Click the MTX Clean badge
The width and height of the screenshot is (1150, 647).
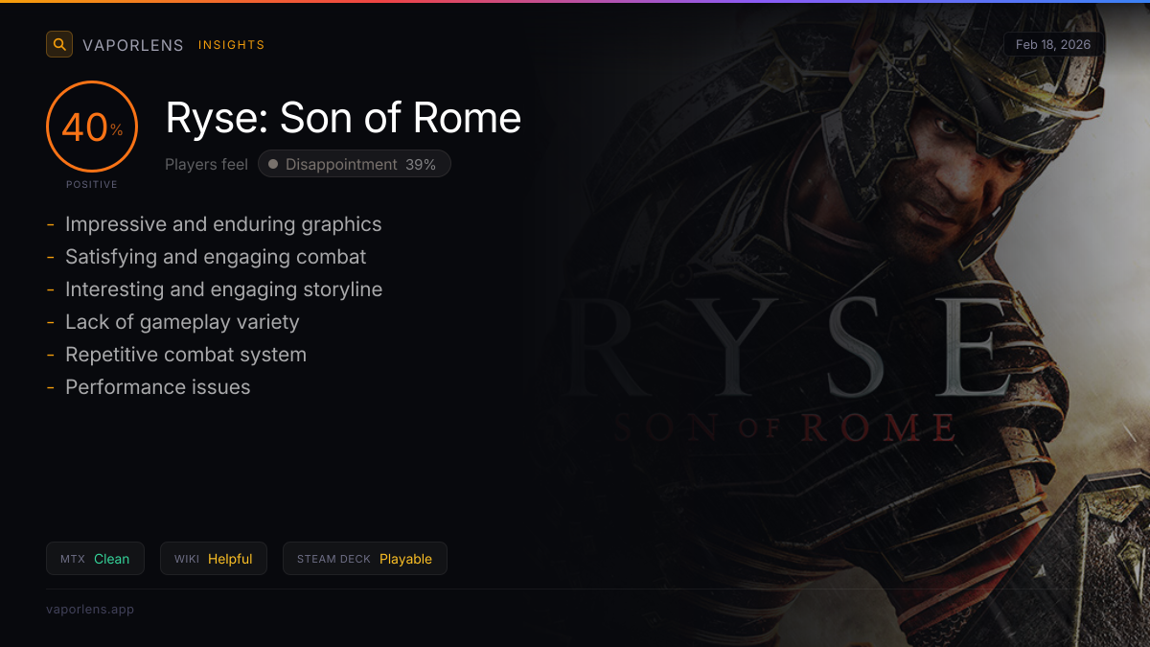click(95, 559)
